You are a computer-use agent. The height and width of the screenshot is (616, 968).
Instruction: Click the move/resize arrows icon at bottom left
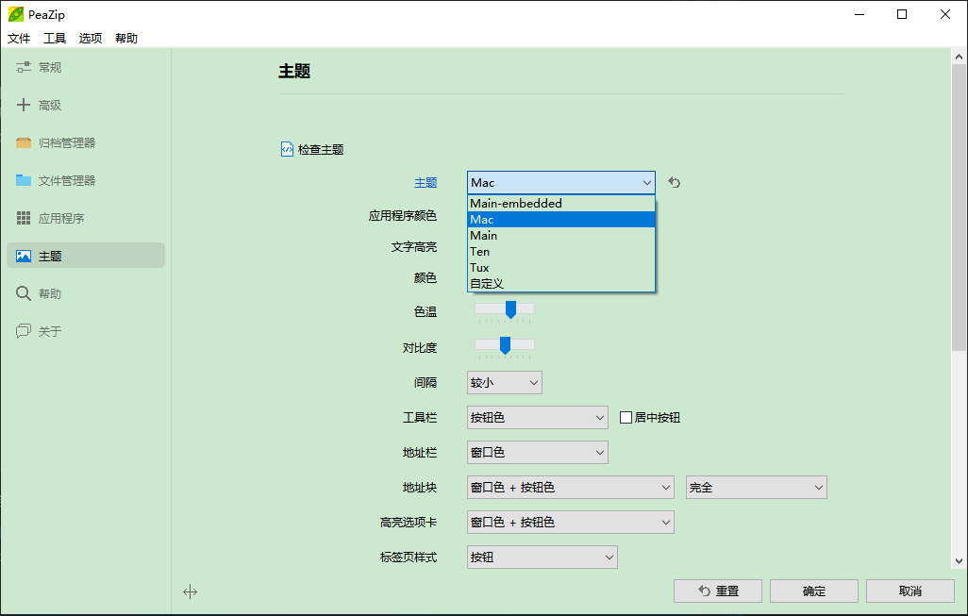(191, 591)
